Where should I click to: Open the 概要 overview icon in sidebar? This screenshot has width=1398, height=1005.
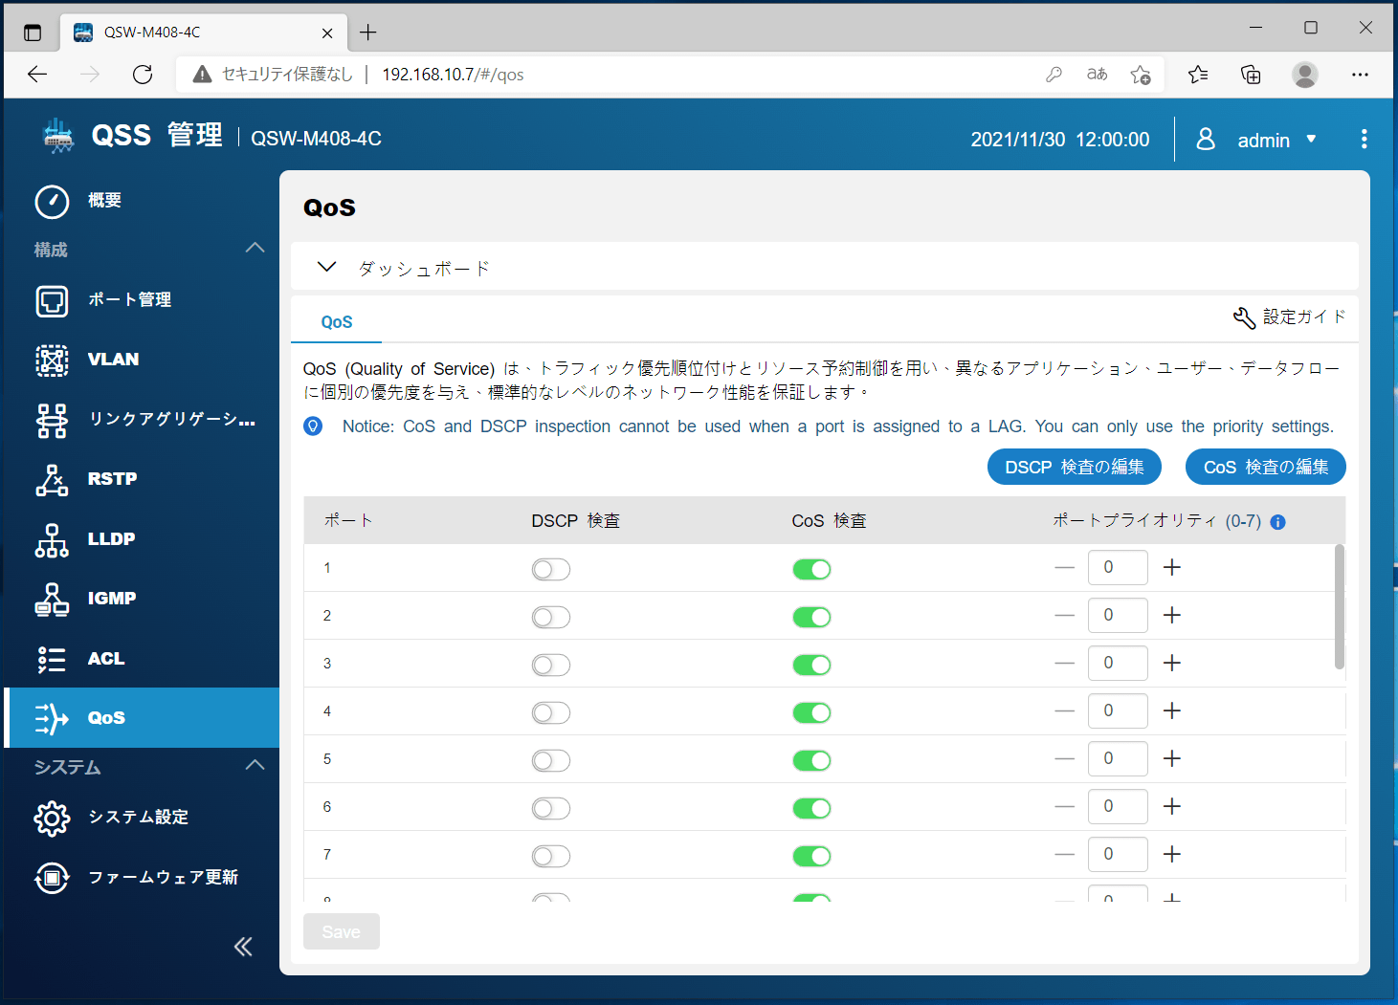[52, 202]
